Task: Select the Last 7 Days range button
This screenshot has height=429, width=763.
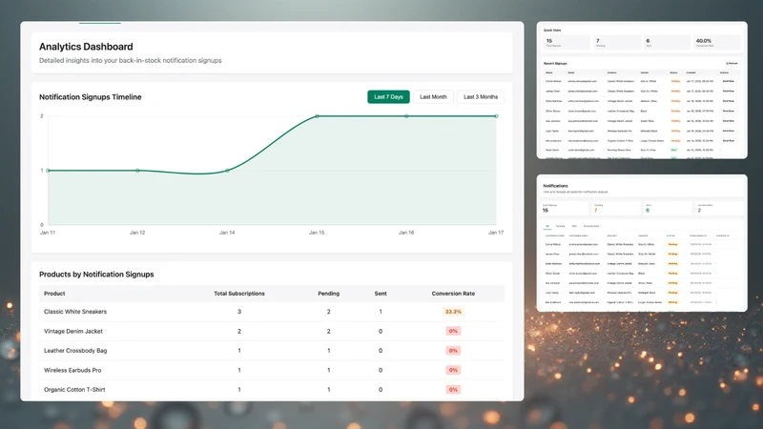Action: pyautogui.click(x=388, y=97)
